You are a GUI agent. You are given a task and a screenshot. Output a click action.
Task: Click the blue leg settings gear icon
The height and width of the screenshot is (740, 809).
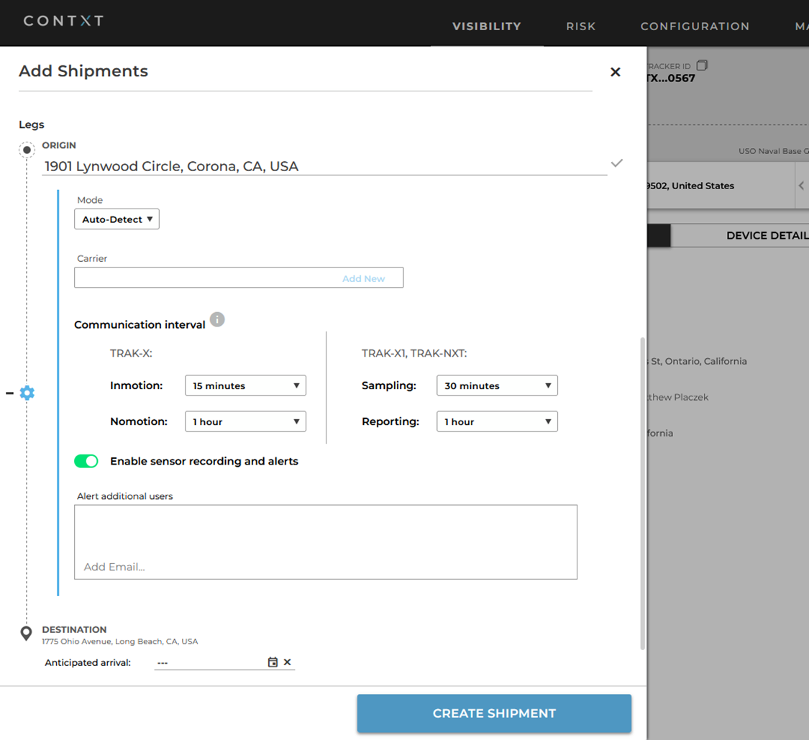coord(27,393)
